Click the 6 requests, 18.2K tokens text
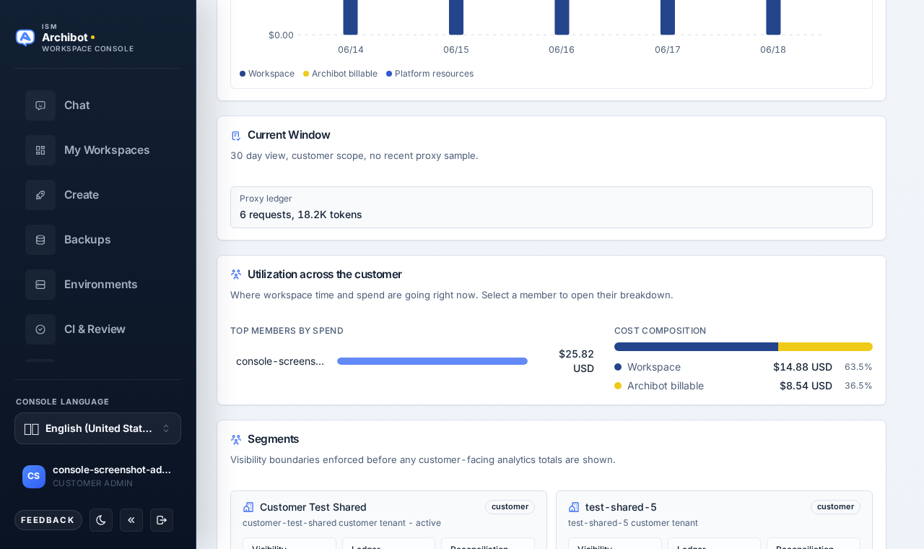 click(x=301, y=215)
